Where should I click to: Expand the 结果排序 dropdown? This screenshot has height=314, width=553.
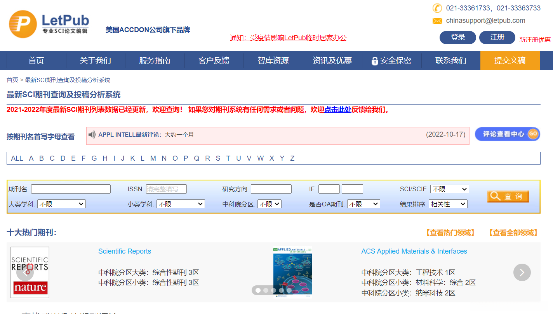tap(448, 204)
